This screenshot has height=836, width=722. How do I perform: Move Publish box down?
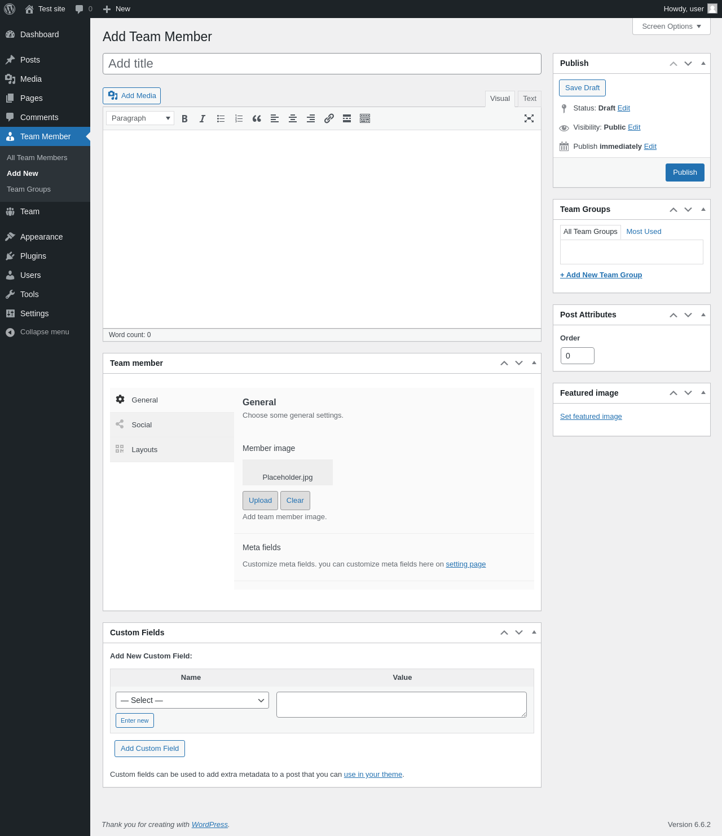pos(688,64)
